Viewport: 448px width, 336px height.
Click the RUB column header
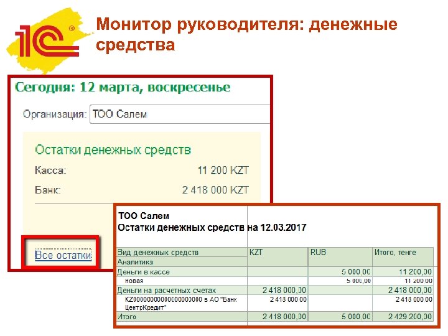[x=340, y=257]
